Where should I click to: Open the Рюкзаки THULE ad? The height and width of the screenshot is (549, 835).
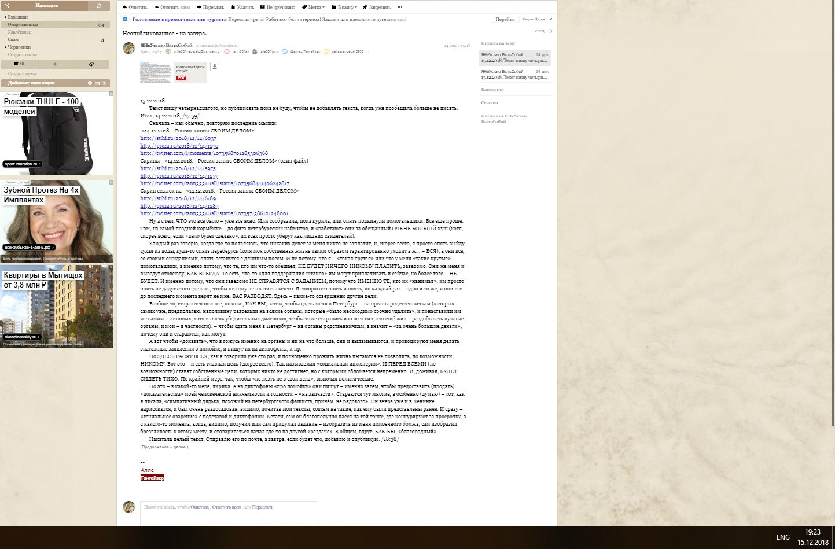pos(57,133)
